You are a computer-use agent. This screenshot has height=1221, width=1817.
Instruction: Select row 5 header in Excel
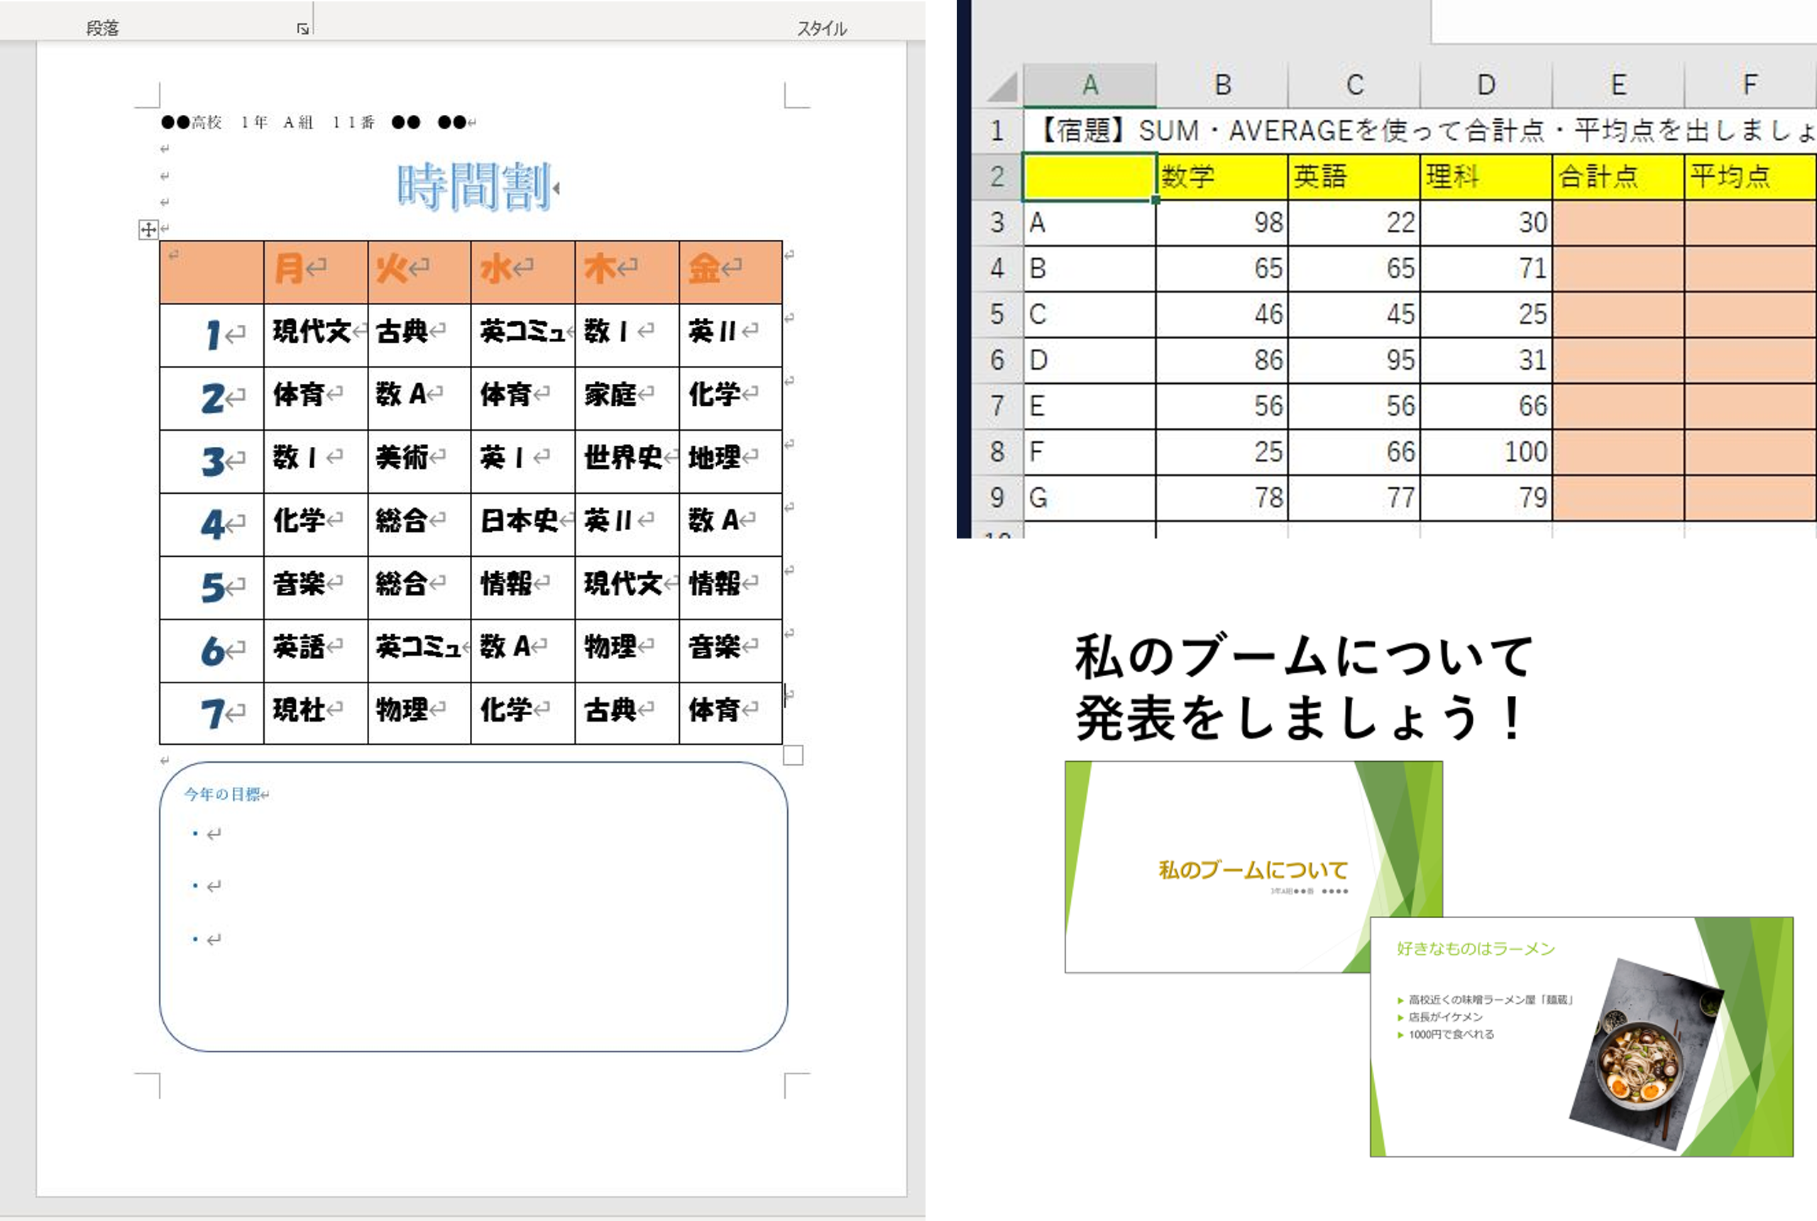pos(998,314)
